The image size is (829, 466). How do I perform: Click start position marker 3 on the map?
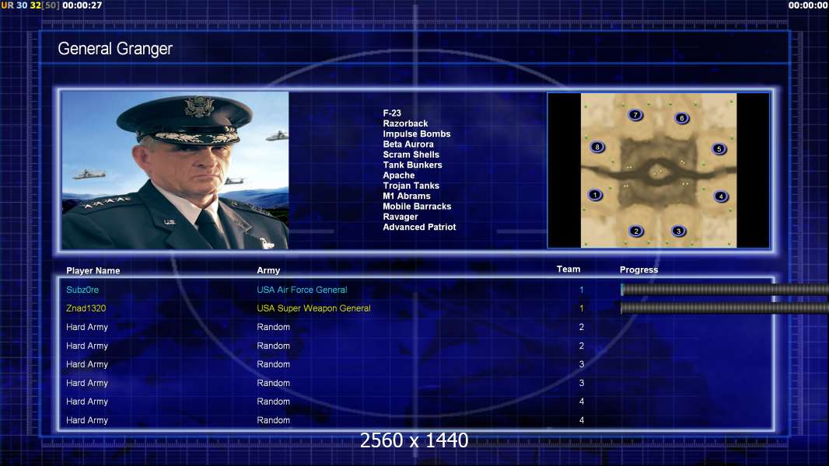(x=678, y=231)
